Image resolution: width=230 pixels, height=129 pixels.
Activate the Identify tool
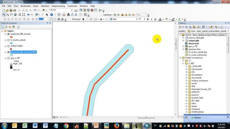pyautogui.click(x=51, y=15)
